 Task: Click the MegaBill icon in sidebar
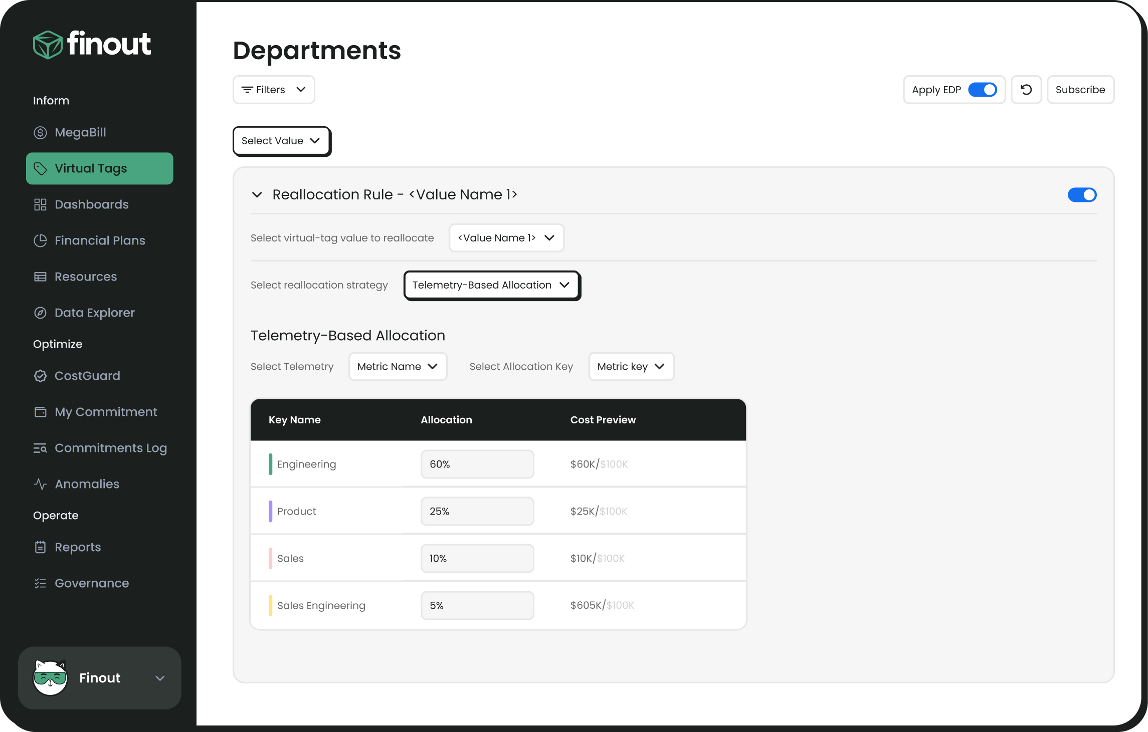coord(39,132)
